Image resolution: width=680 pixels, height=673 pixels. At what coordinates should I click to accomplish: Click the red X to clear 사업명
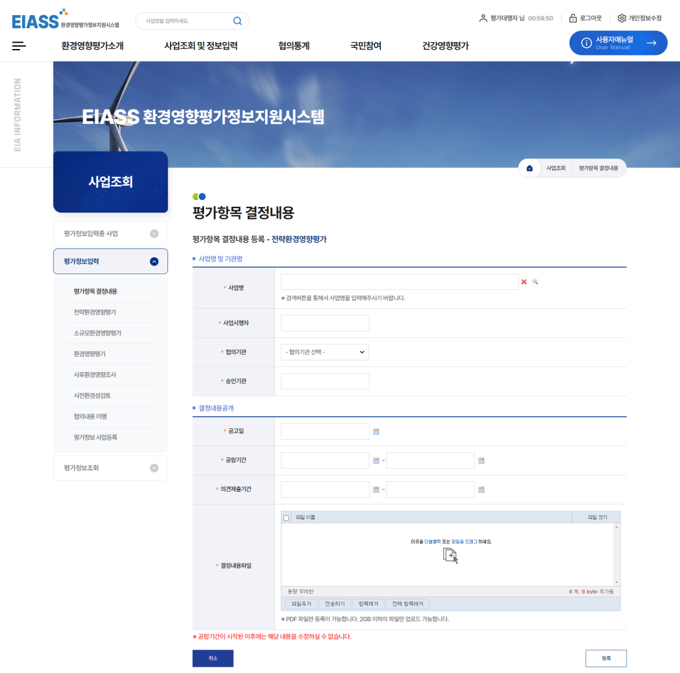tap(524, 282)
